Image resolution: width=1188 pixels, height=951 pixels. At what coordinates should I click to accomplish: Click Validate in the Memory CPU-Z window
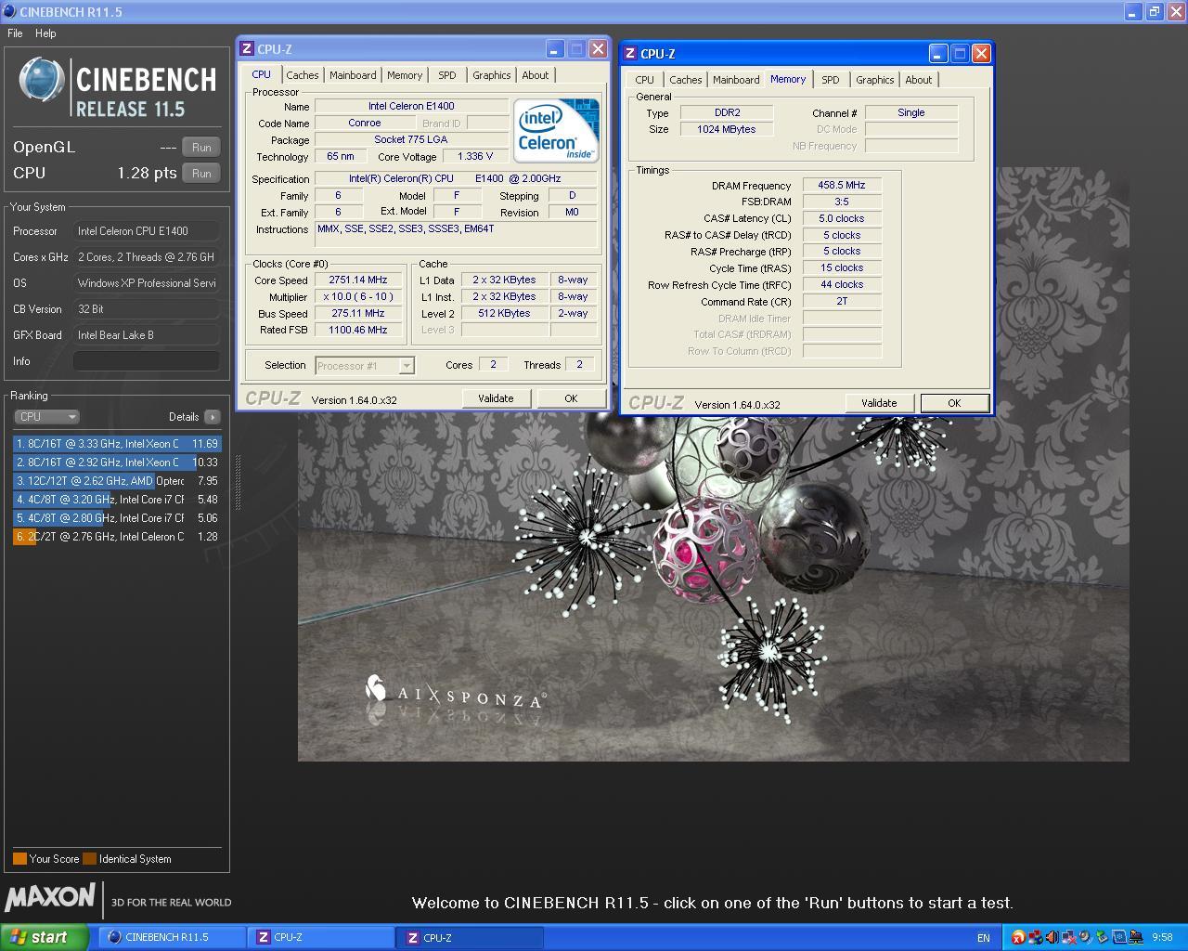(879, 403)
